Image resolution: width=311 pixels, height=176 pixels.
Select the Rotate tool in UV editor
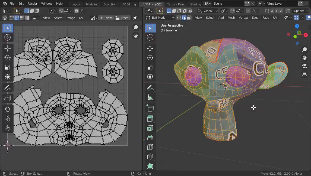coord(8,58)
